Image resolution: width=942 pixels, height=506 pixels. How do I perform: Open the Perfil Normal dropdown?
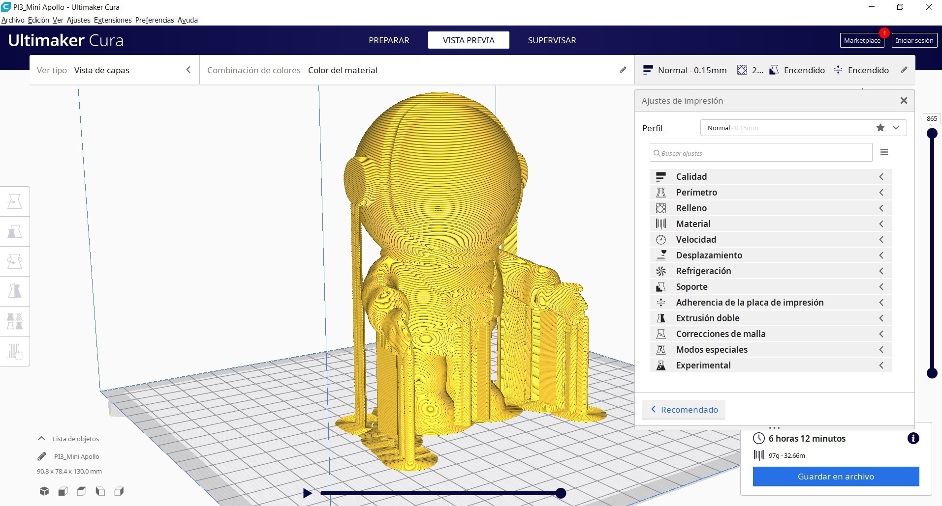[896, 127]
